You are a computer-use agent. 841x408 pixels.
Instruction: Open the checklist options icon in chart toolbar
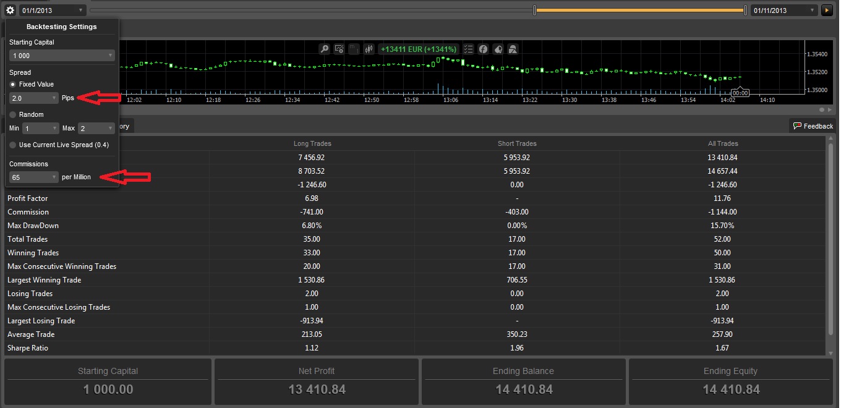point(468,49)
